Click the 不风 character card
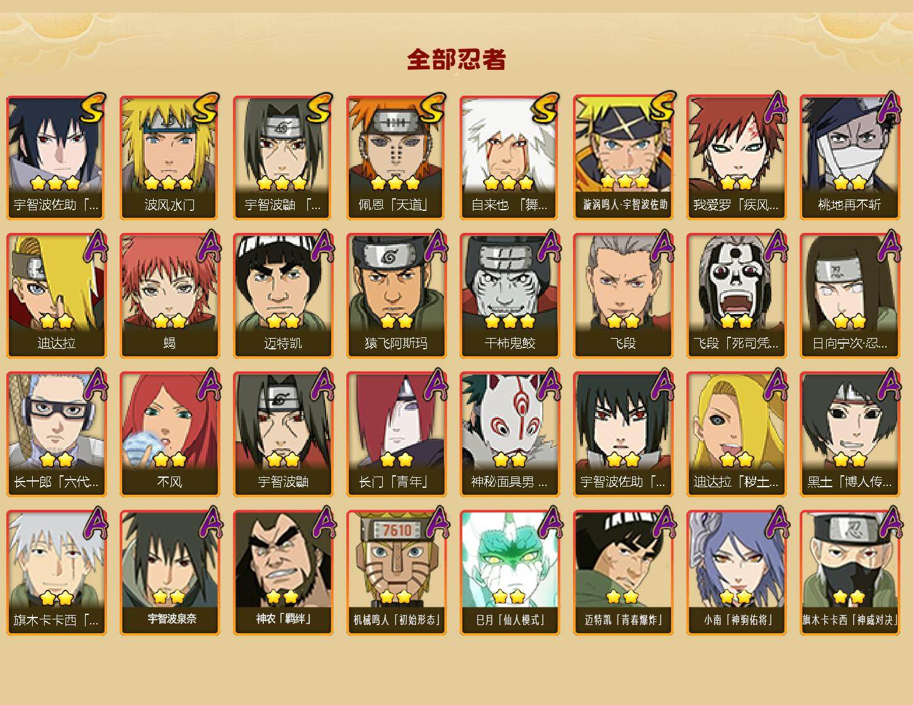Viewport: 913px width, 705px height. 169,434
